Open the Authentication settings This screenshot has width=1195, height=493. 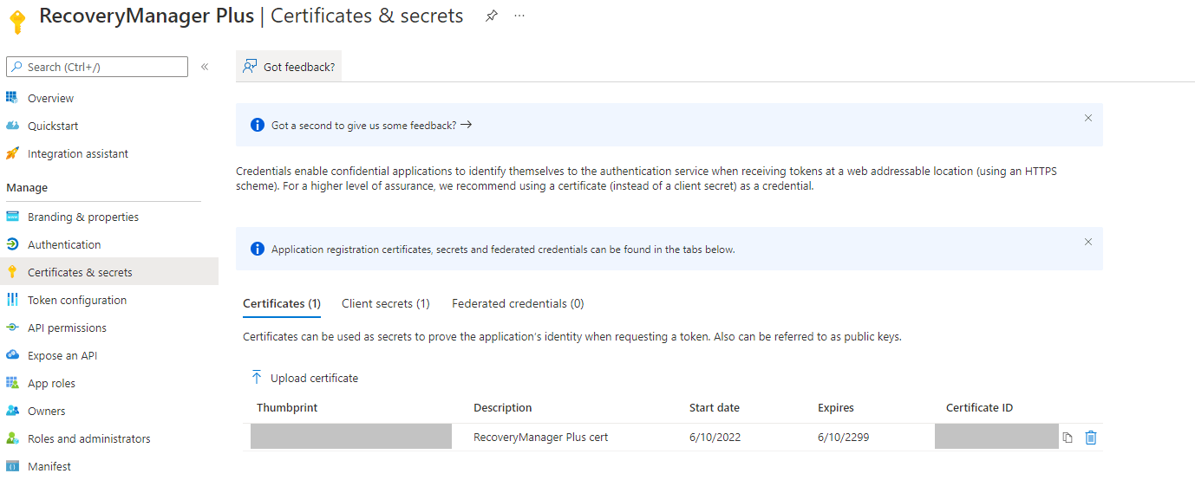click(64, 244)
